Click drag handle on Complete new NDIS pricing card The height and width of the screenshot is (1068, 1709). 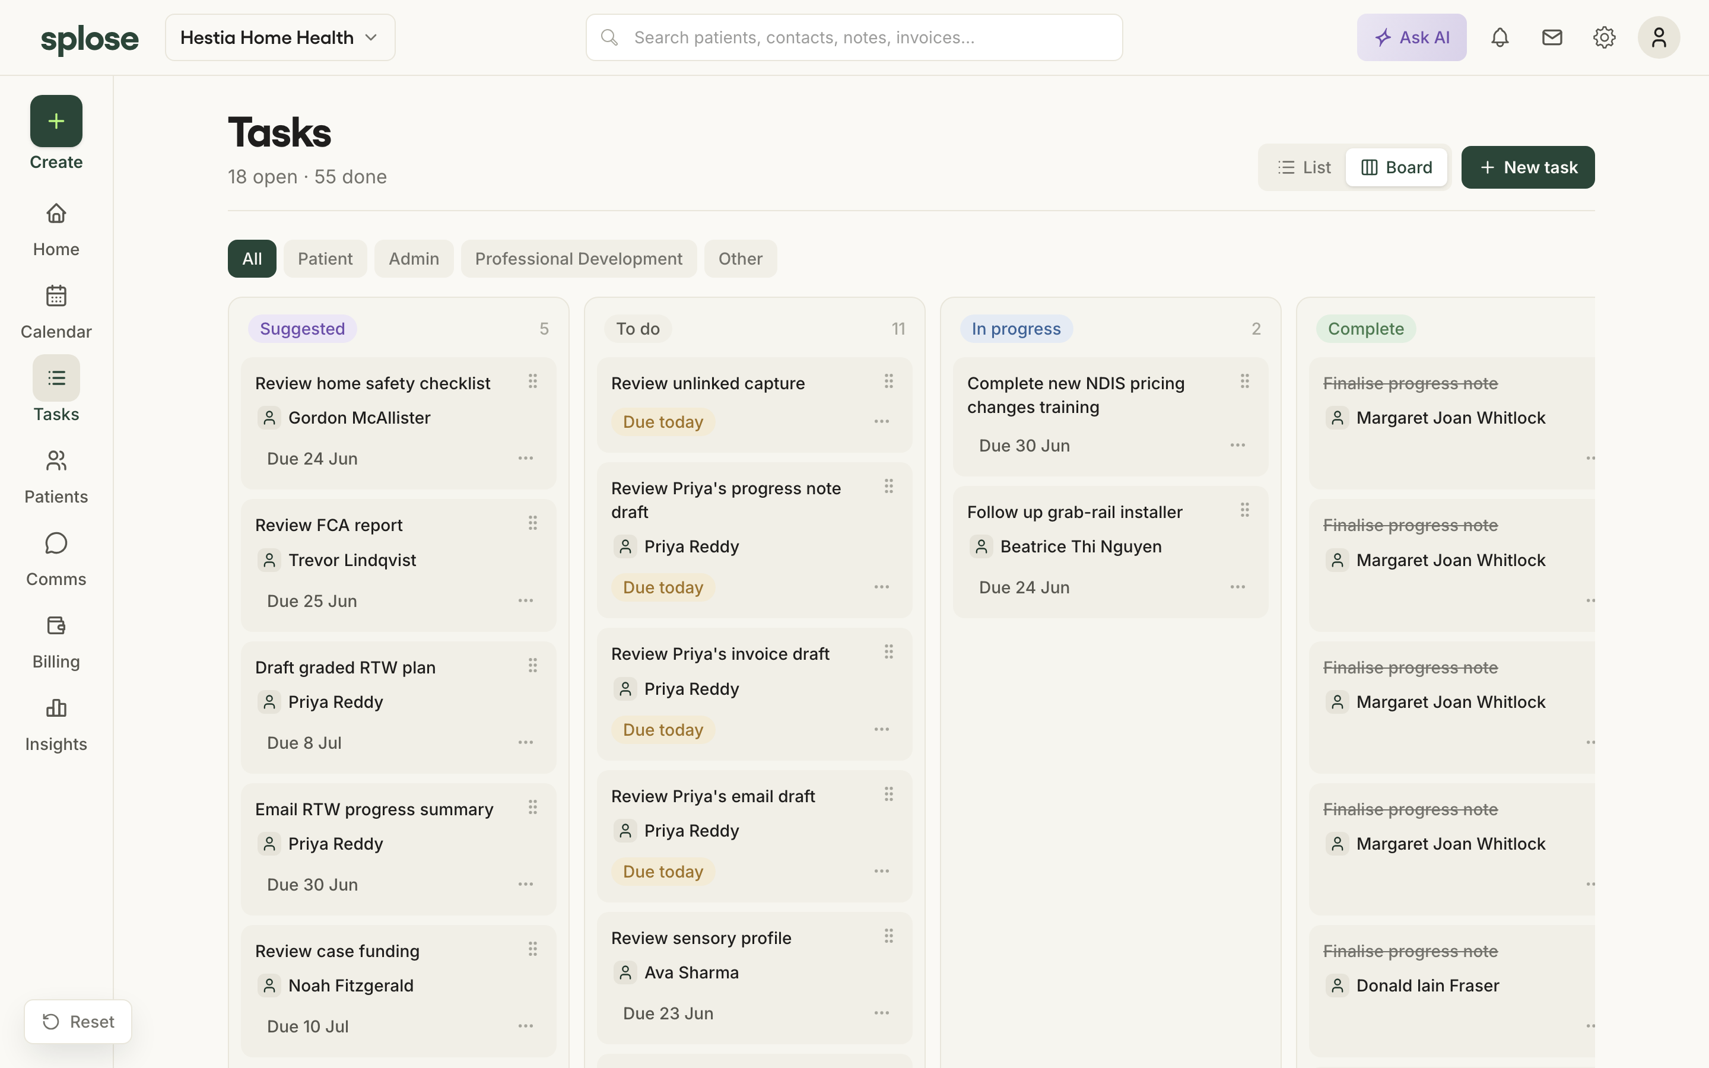[1245, 382]
